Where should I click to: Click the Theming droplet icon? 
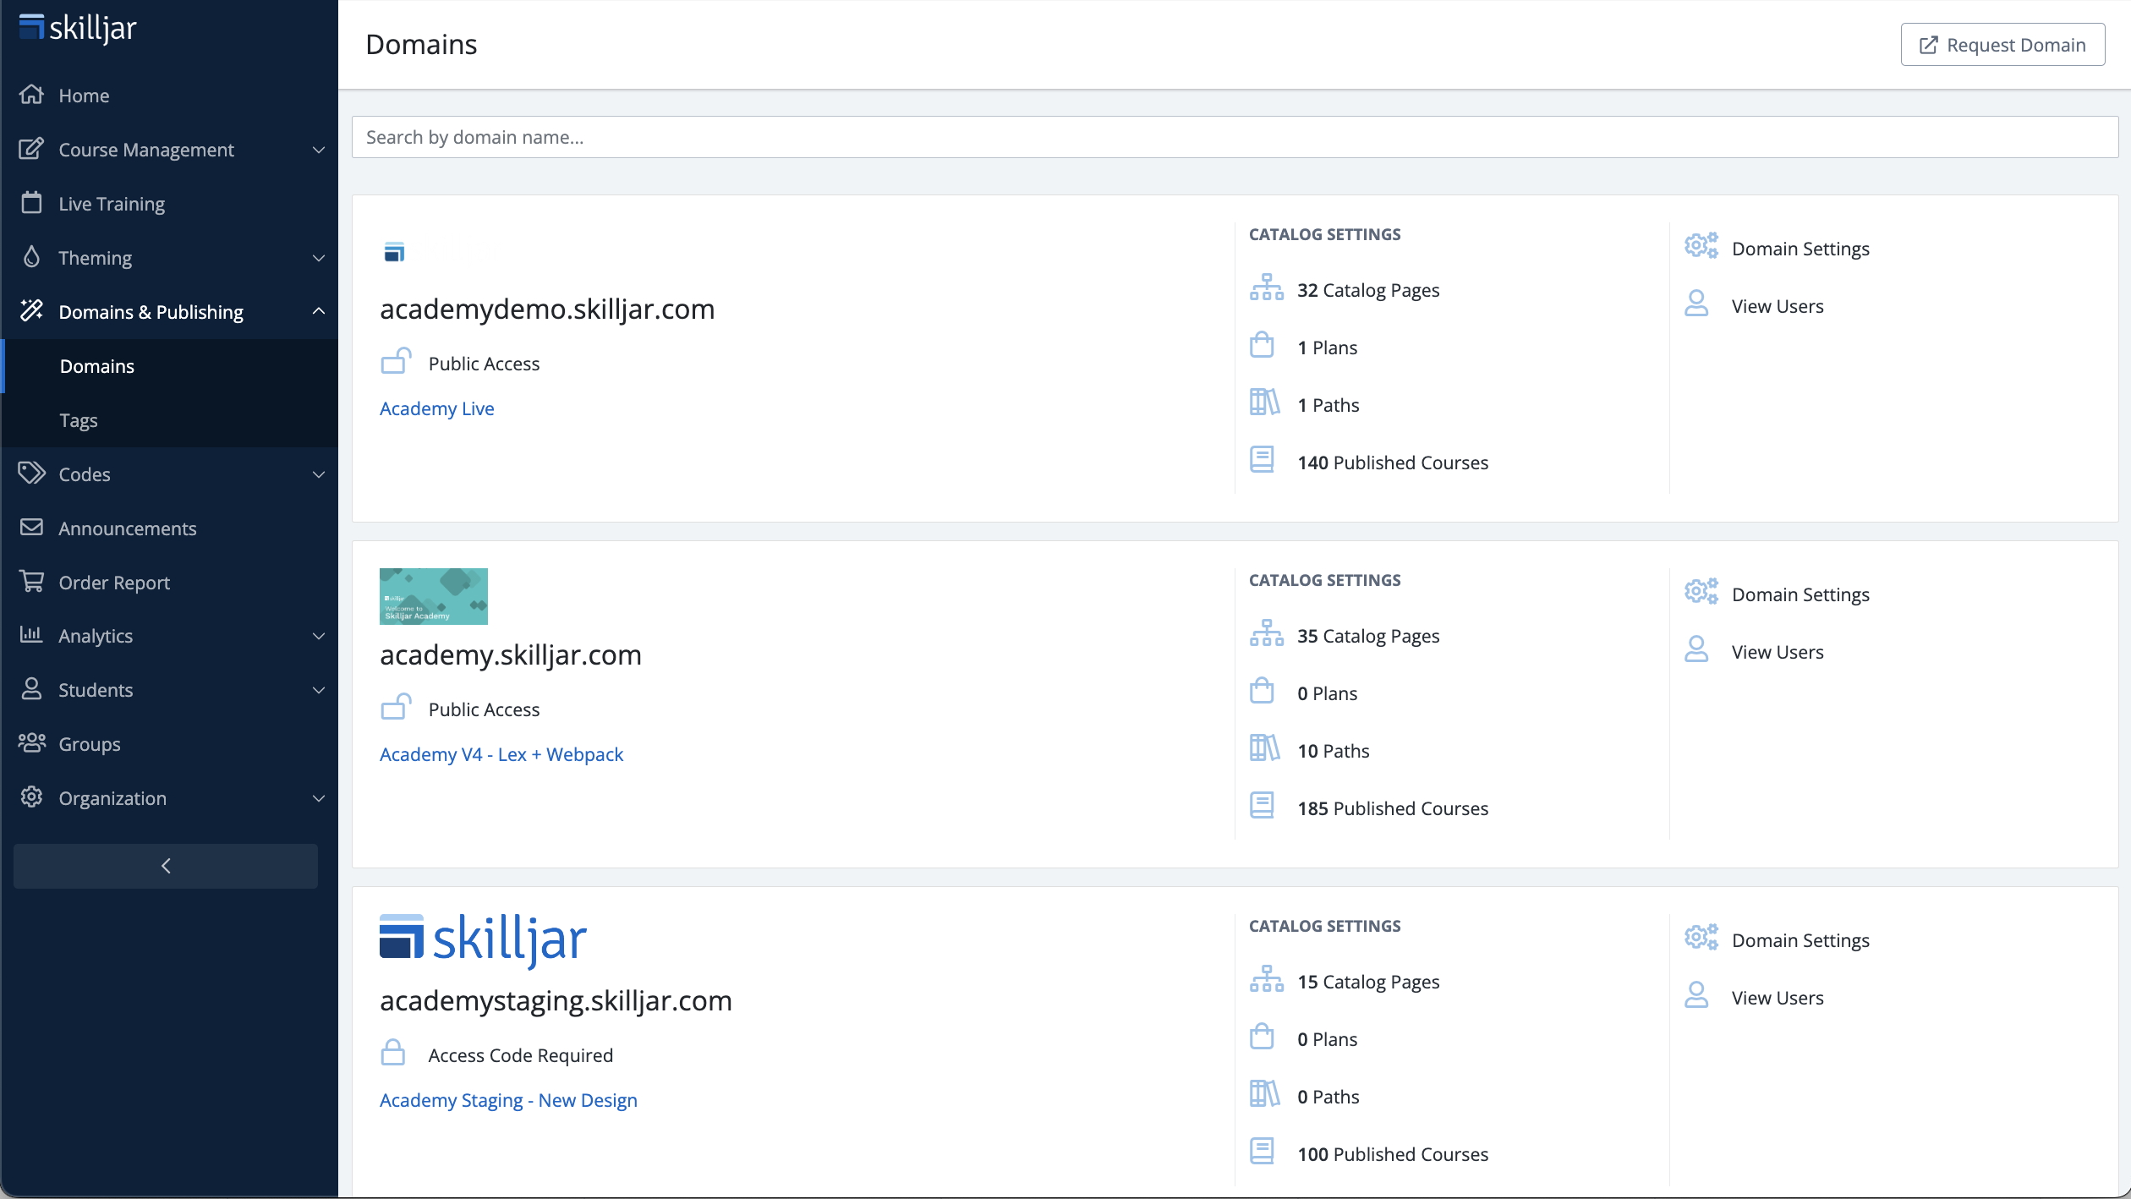pyautogui.click(x=31, y=257)
